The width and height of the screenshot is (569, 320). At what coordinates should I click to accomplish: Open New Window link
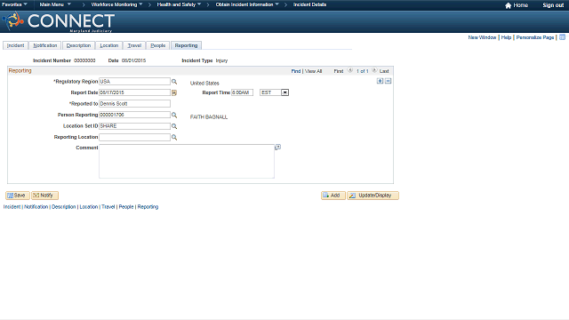pyautogui.click(x=482, y=37)
